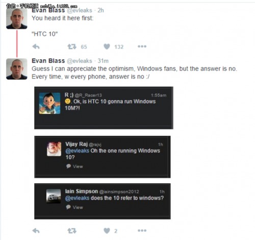
Task: Reply to the "HTC 10" tweet
Action: (36, 46)
